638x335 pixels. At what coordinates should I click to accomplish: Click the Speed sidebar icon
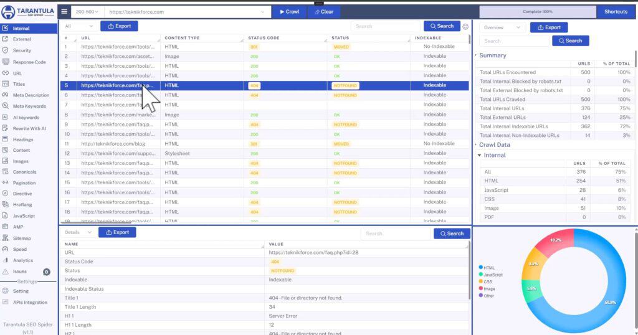5,249
